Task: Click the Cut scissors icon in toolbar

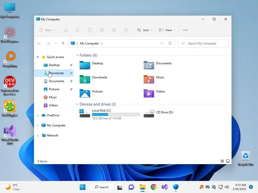Action: 66,30
